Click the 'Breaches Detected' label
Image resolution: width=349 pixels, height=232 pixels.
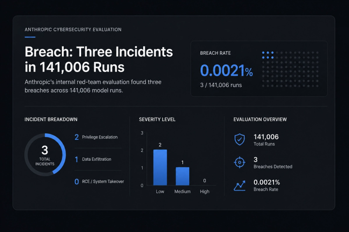(273, 167)
